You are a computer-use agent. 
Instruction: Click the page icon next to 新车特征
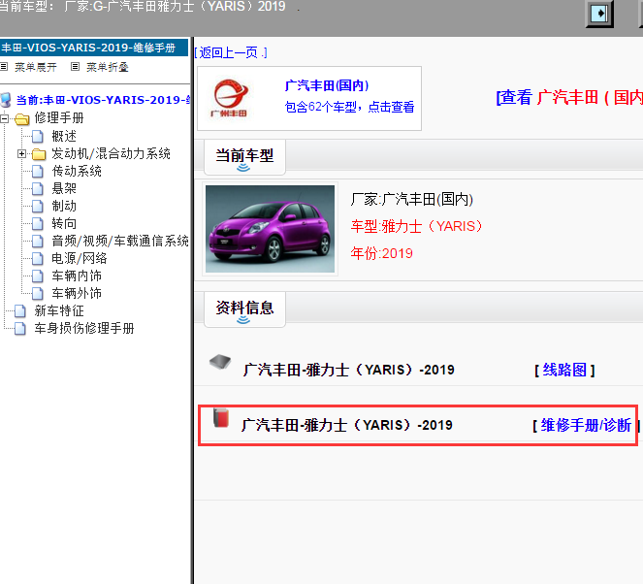20,310
